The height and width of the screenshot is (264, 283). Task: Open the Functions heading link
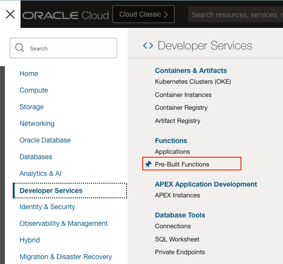171,141
